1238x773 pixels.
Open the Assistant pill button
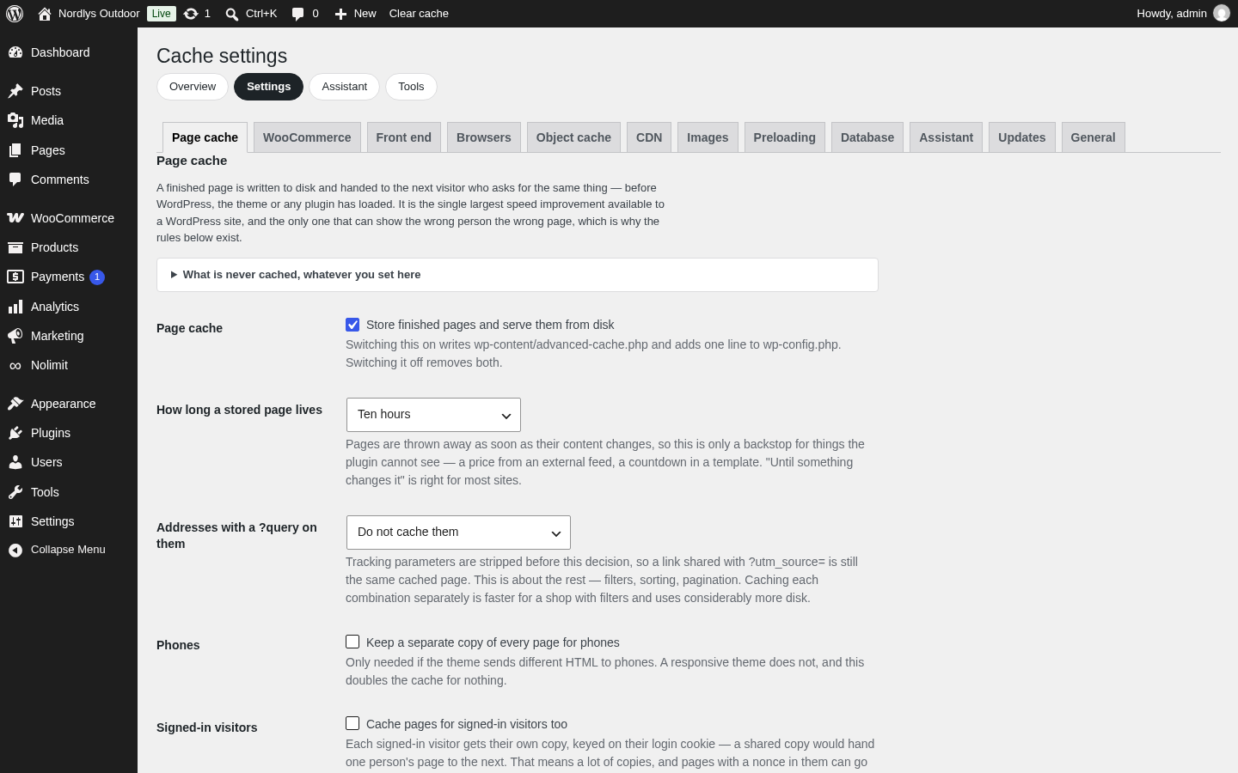[x=345, y=87]
